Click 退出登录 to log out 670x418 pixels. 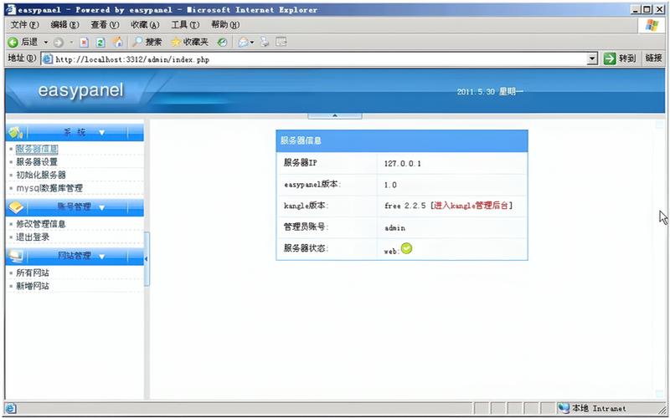tap(33, 237)
